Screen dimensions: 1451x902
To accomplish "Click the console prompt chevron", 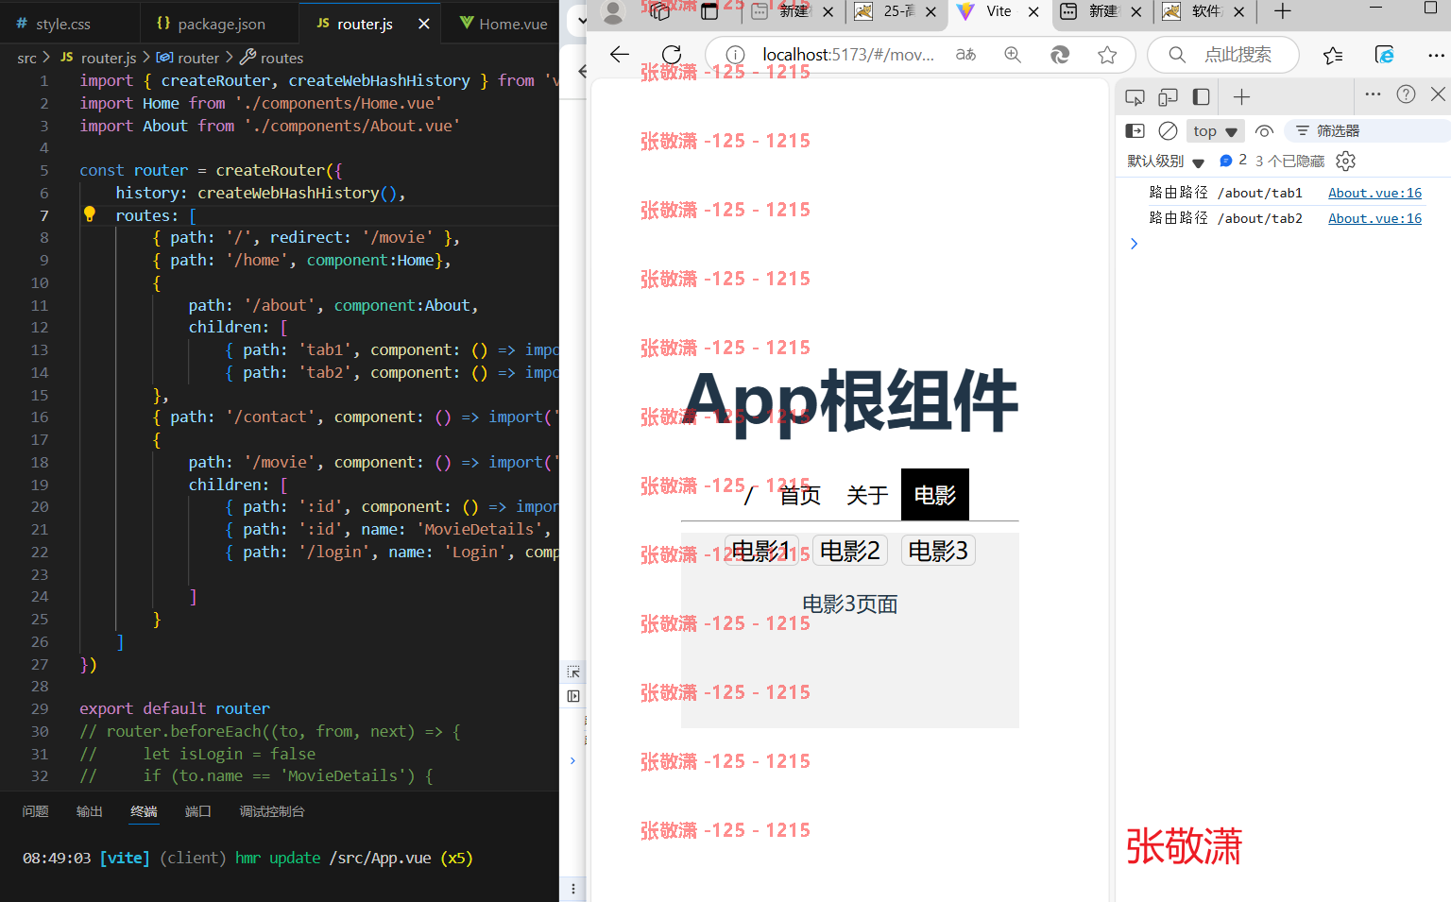I will [1135, 244].
